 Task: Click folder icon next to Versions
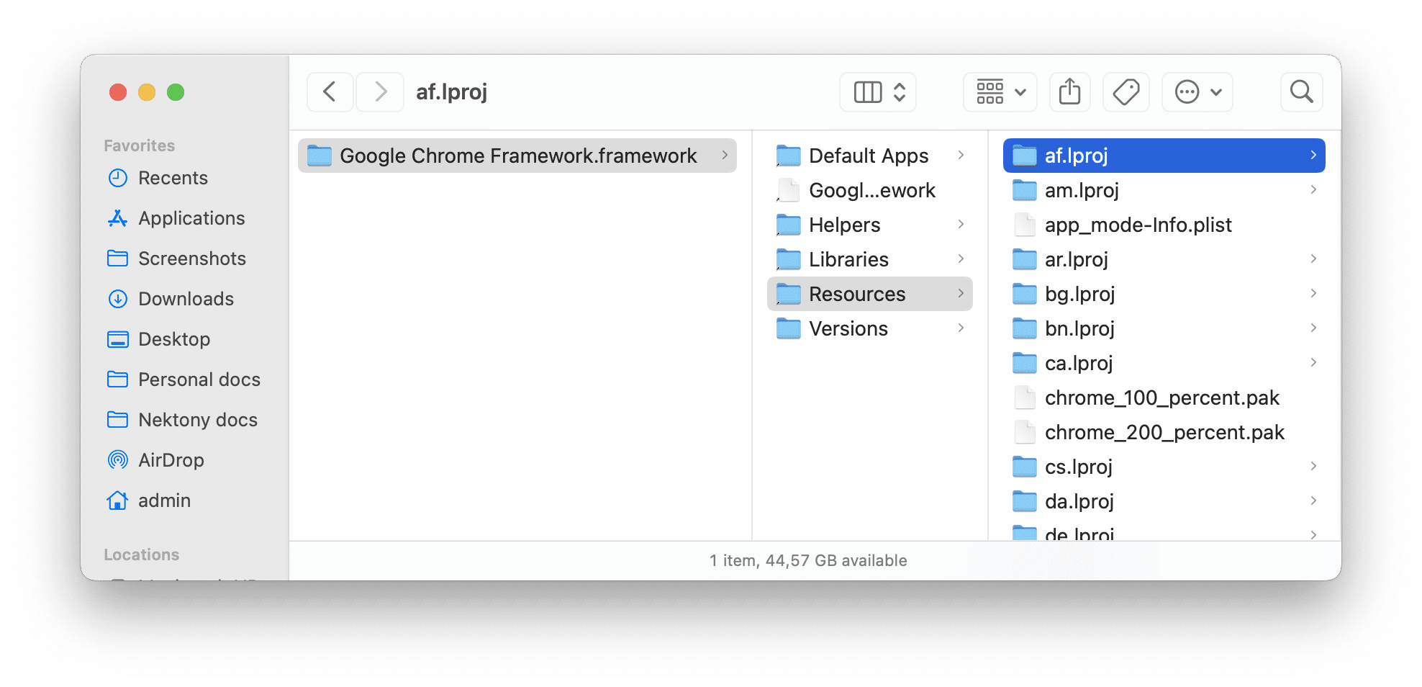coord(788,328)
